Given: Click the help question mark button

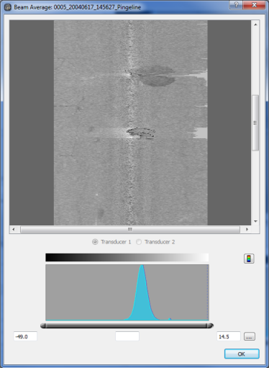Looking at the screenshot, I should [x=236, y=5].
